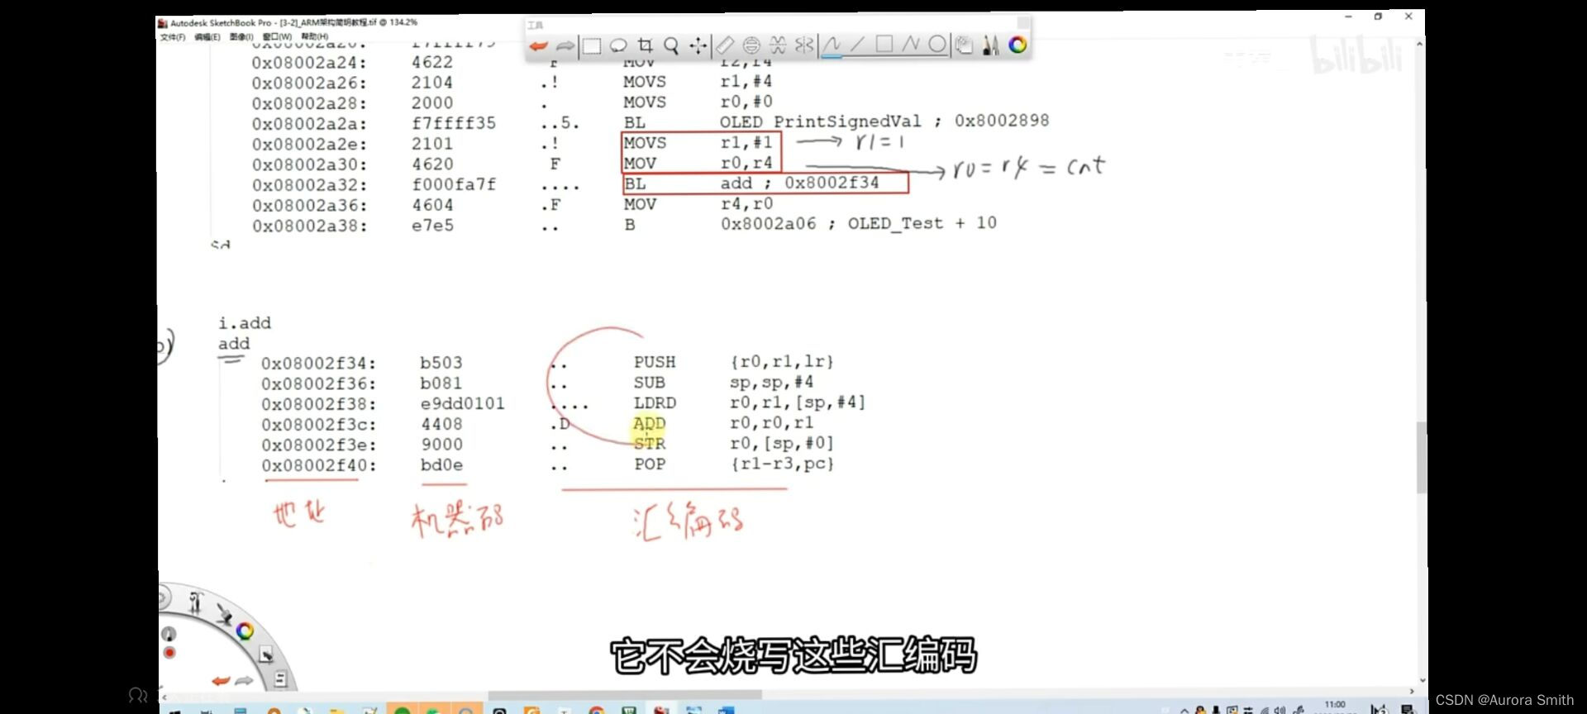Click the volume icon in system tray
1587x714 pixels.
(x=1280, y=710)
